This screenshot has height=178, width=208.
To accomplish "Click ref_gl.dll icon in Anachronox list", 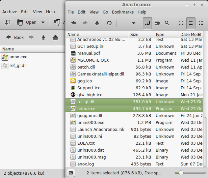I will (x=73, y=102).
